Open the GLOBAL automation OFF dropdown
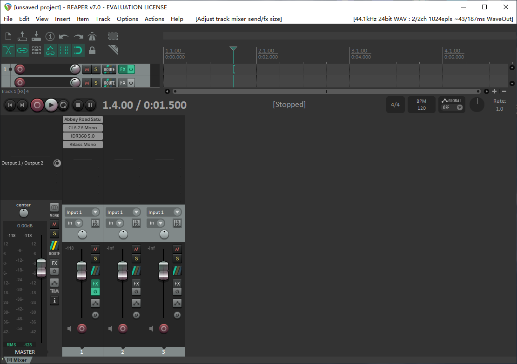 click(452, 108)
